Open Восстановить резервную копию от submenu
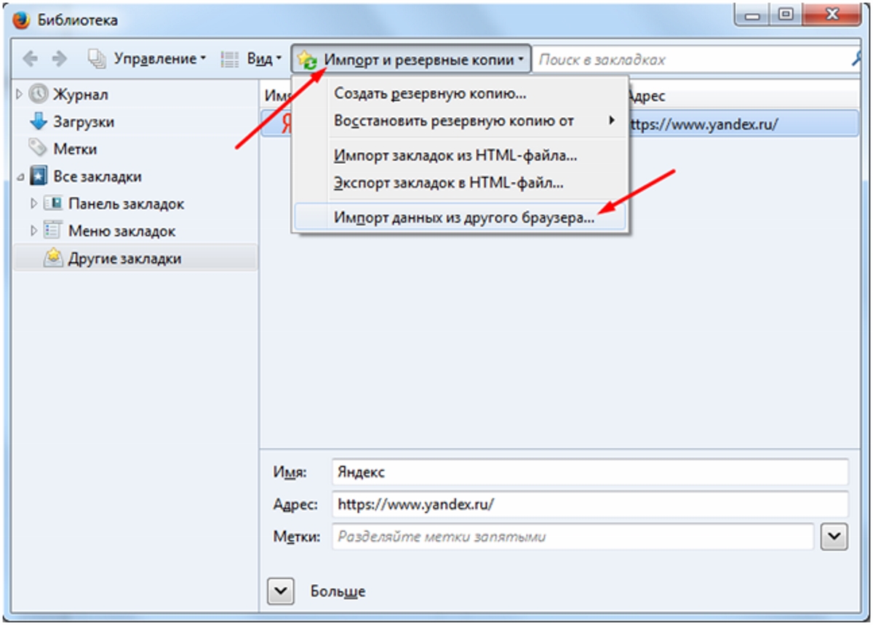The height and width of the screenshot is (625, 873). (x=460, y=120)
